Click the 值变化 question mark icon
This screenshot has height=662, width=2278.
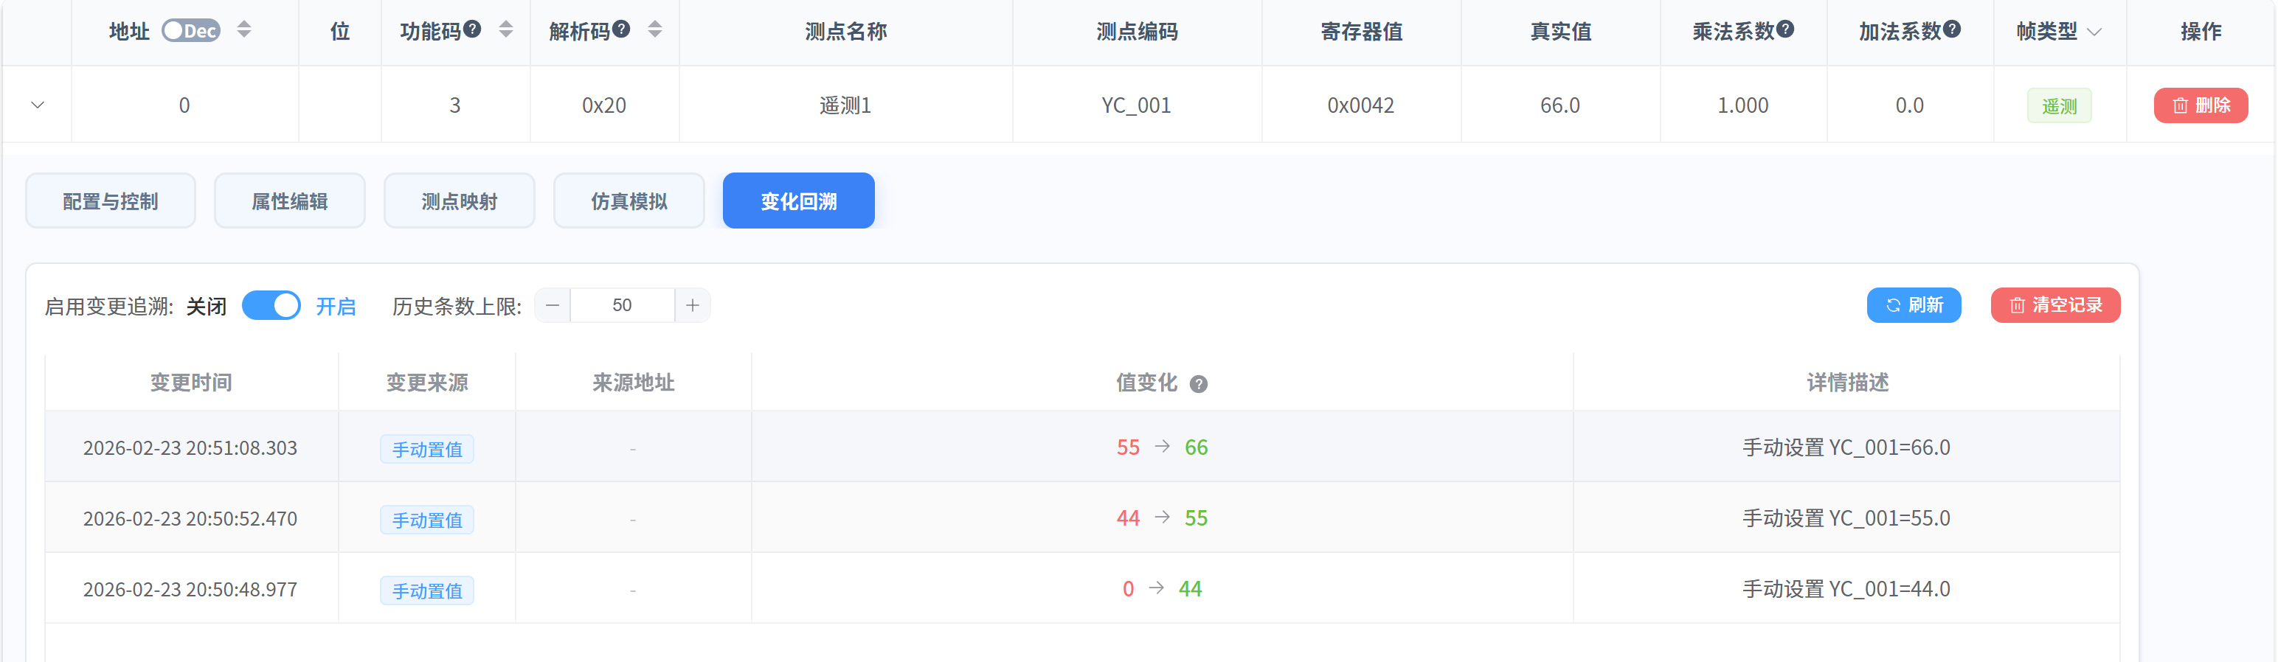tap(1198, 383)
